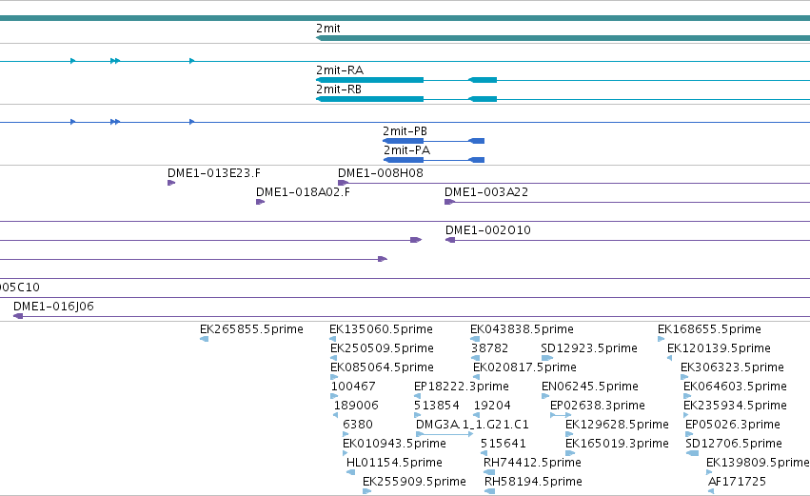Click the SD12923.5prime arrow glyph

point(547,358)
